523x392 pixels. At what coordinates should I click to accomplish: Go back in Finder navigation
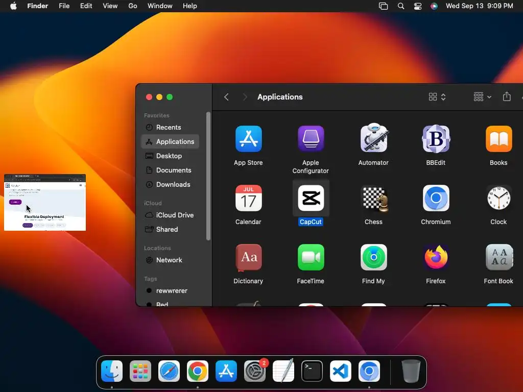[x=226, y=97]
